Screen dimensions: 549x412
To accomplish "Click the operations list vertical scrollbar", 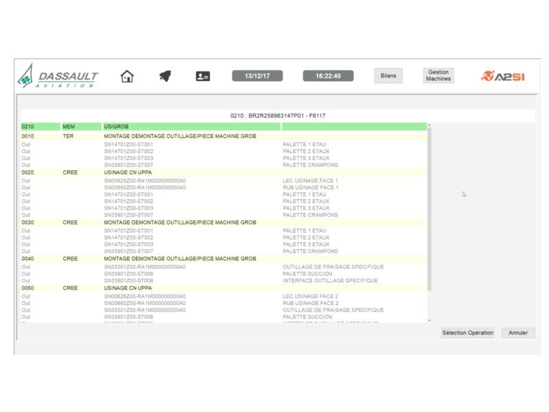I will (x=430, y=206).
